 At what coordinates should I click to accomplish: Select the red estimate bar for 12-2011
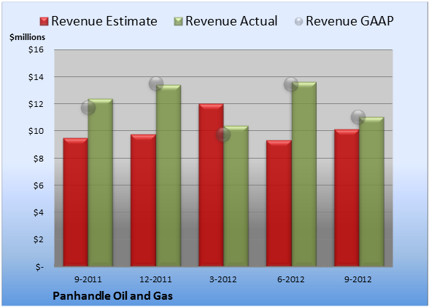pyautogui.click(x=143, y=200)
